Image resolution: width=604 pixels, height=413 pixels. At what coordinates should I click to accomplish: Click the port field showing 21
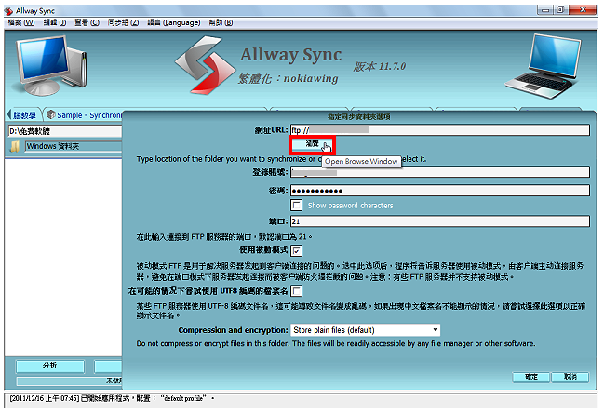click(x=440, y=221)
